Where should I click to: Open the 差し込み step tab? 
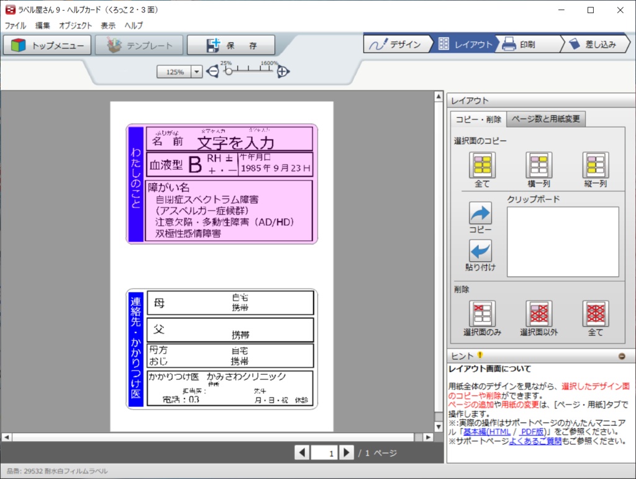tap(594, 44)
